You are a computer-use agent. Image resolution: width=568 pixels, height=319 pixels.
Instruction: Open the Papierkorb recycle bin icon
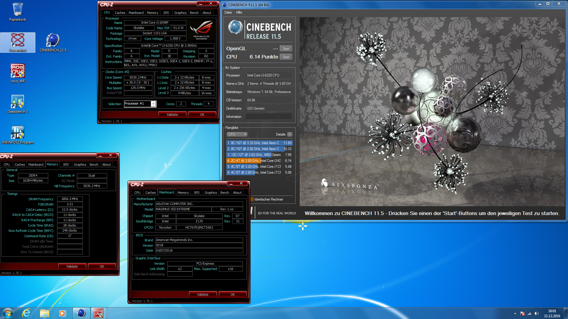(17, 12)
